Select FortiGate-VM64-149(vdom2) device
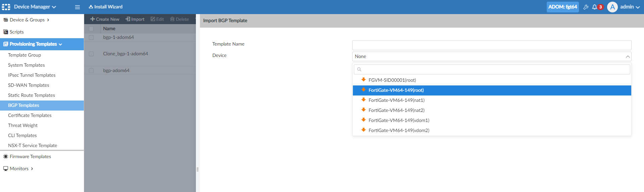644x192 pixels. coord(492,130)
